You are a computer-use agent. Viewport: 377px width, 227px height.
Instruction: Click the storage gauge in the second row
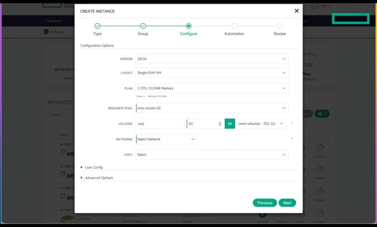319,170
